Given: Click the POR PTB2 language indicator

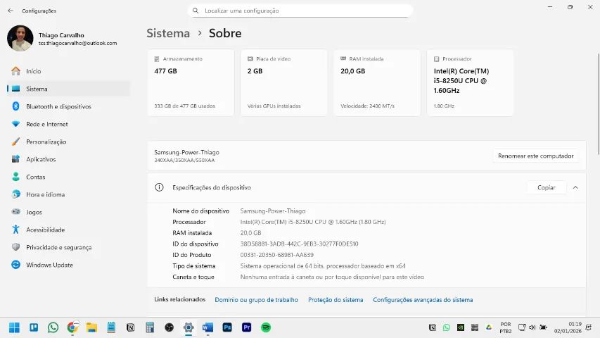Looking at the screenshot, I should tap(506, 327).
